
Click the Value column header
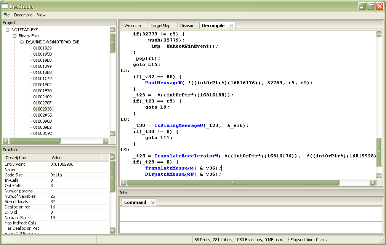pyautogui.click(x=75, y=158)
